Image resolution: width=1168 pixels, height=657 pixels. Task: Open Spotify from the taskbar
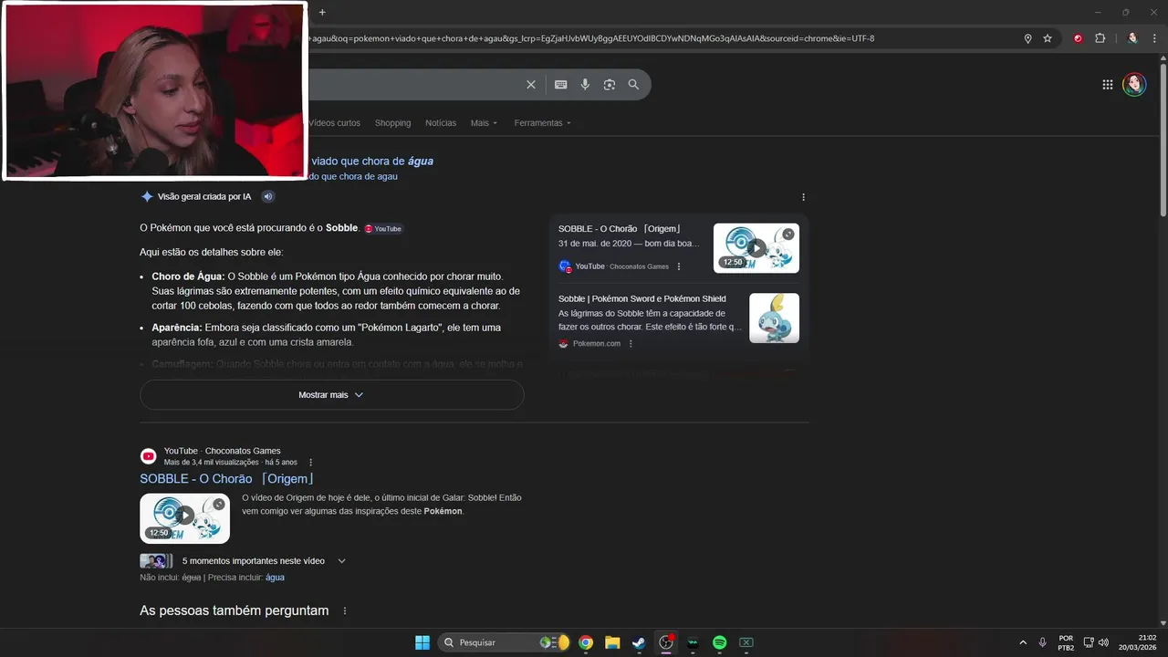click(719, 642)
